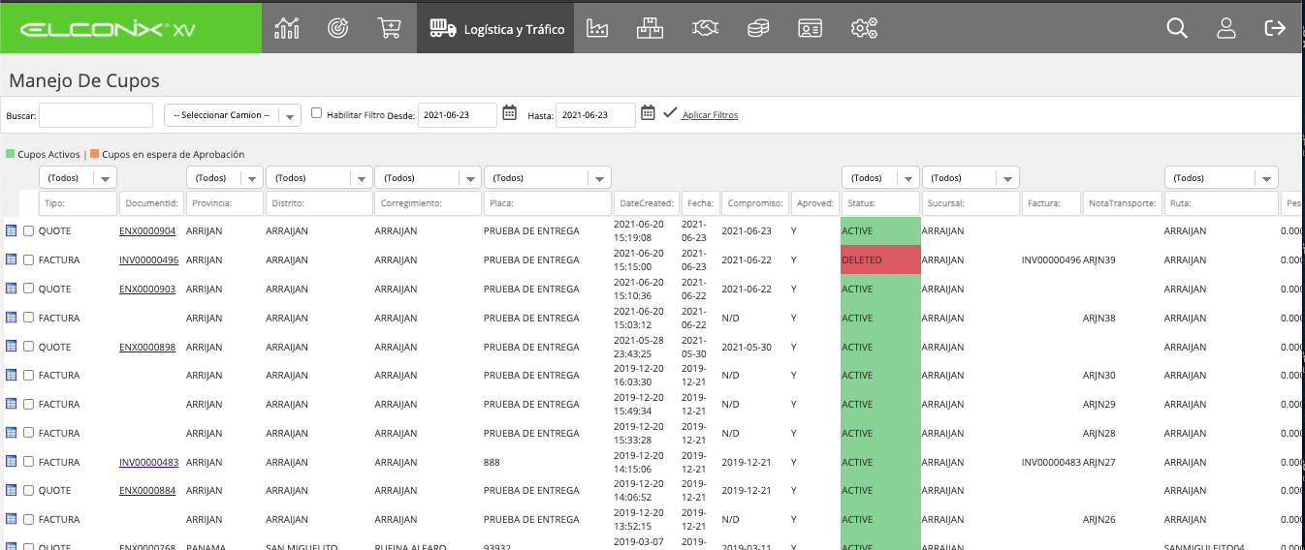The image size is (1305, 550).
Task: Check the row INV00000496 checkbox
Action: (x=29, y=260)
